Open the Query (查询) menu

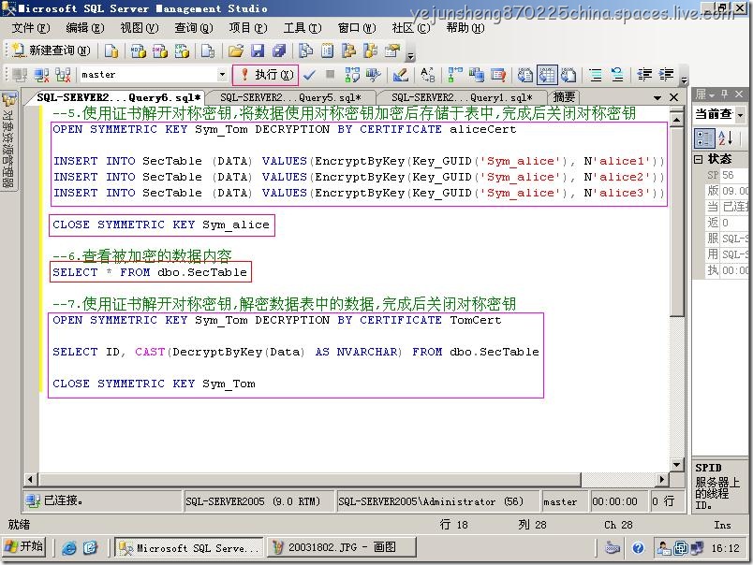coord(194,28)
